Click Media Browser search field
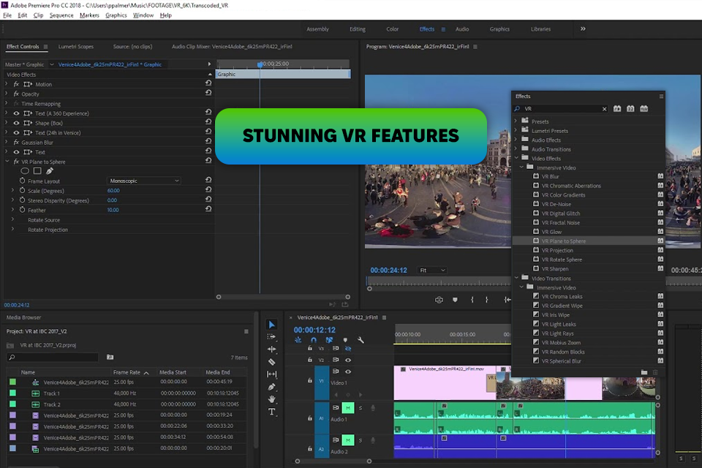 point(53,358)
